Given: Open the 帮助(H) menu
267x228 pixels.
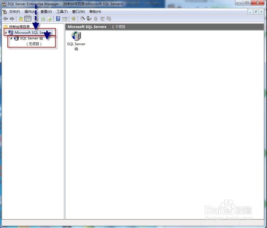Looking at the screenshot, I should coord(95,12).
